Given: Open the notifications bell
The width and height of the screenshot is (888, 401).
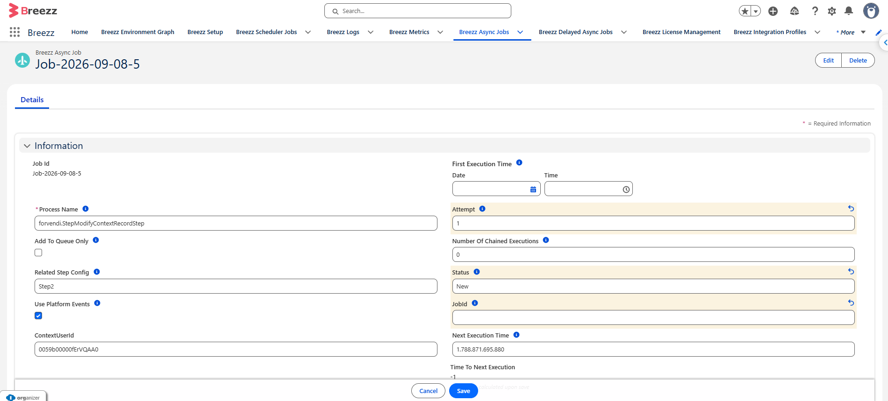Looking at the screenshot, I should pos(849,11).
